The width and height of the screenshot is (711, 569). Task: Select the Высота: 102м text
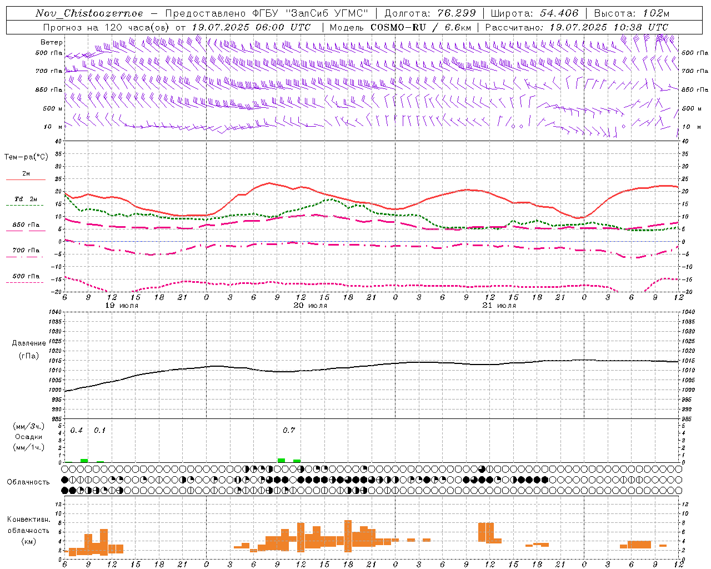click(632, 13)
